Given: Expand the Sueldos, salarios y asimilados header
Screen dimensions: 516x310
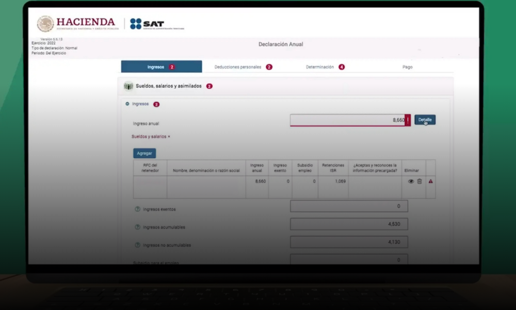Looking at the screenshot, I should pyautogui.click(x=168, y=86).
